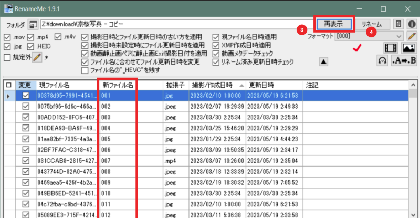Click date cell 2023/02/07 19:29:39
This screenshot has width=420, height=218.
click(217, 107)
